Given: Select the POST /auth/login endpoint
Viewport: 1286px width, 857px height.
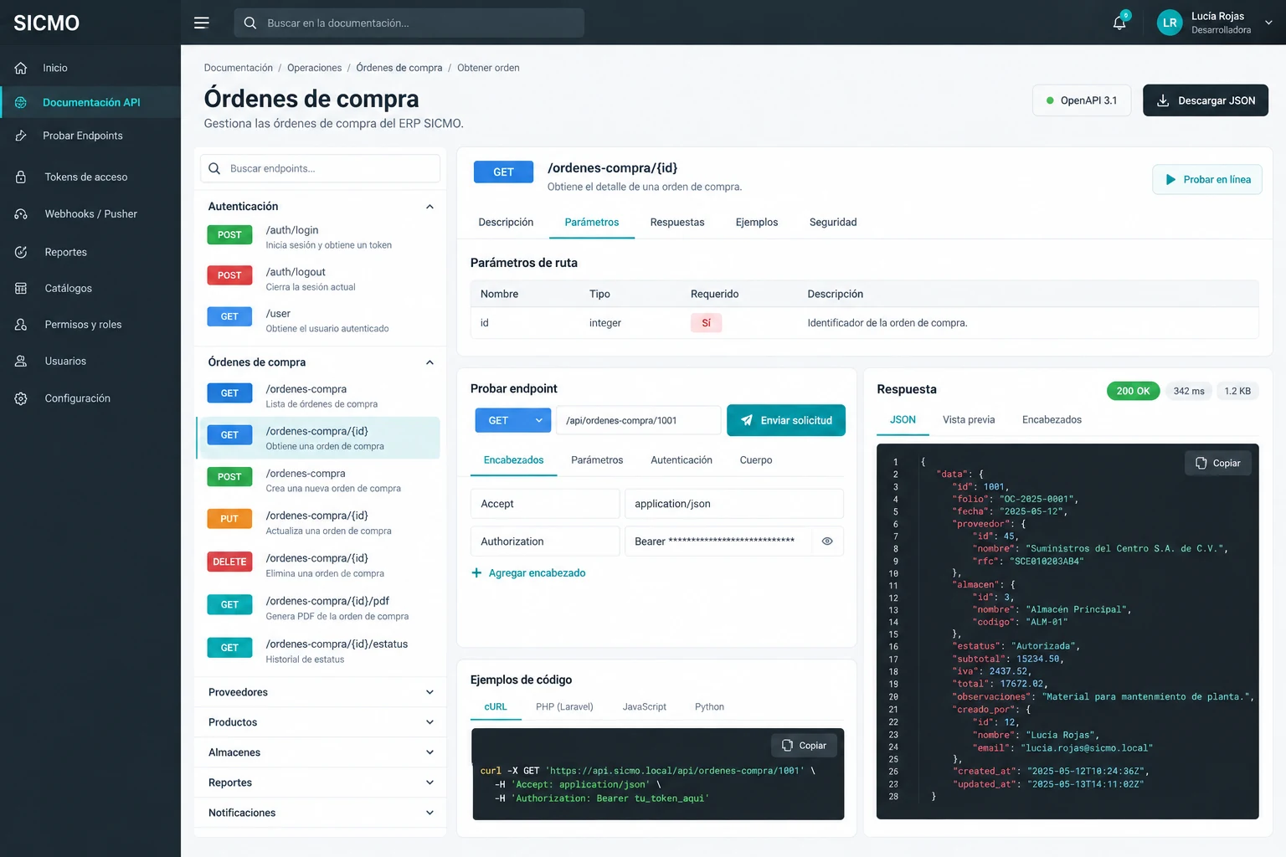Looking at the screenshot, I should (318, 237).
